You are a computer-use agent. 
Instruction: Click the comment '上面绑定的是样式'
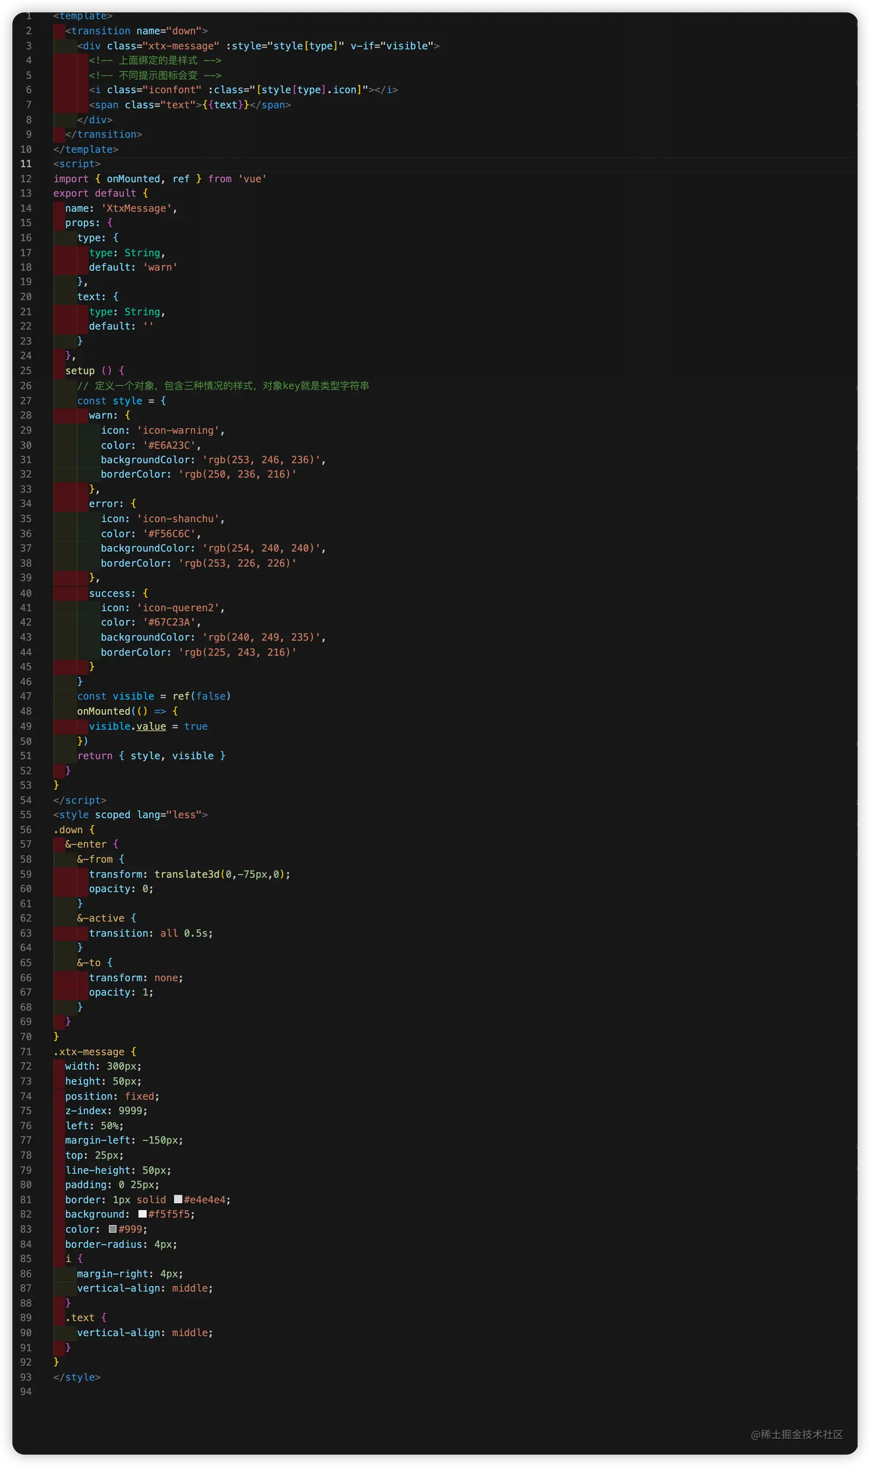(x=155, y=60)
